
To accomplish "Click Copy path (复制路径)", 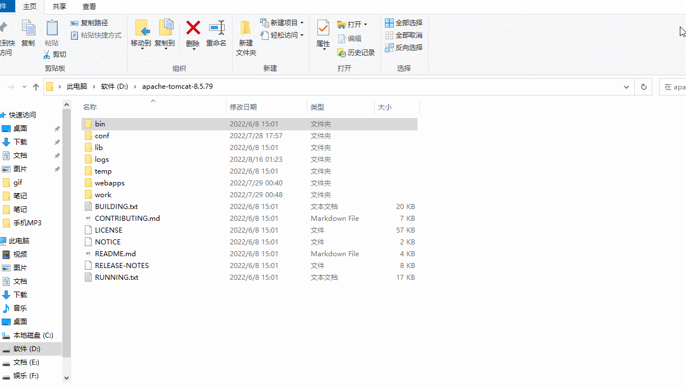I will point(89,23).
